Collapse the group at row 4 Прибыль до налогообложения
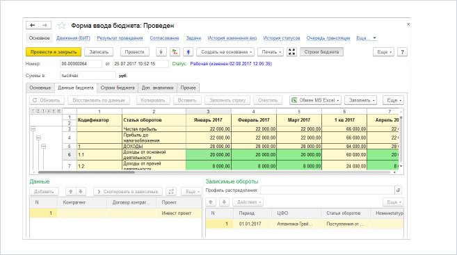 (38, 138)
